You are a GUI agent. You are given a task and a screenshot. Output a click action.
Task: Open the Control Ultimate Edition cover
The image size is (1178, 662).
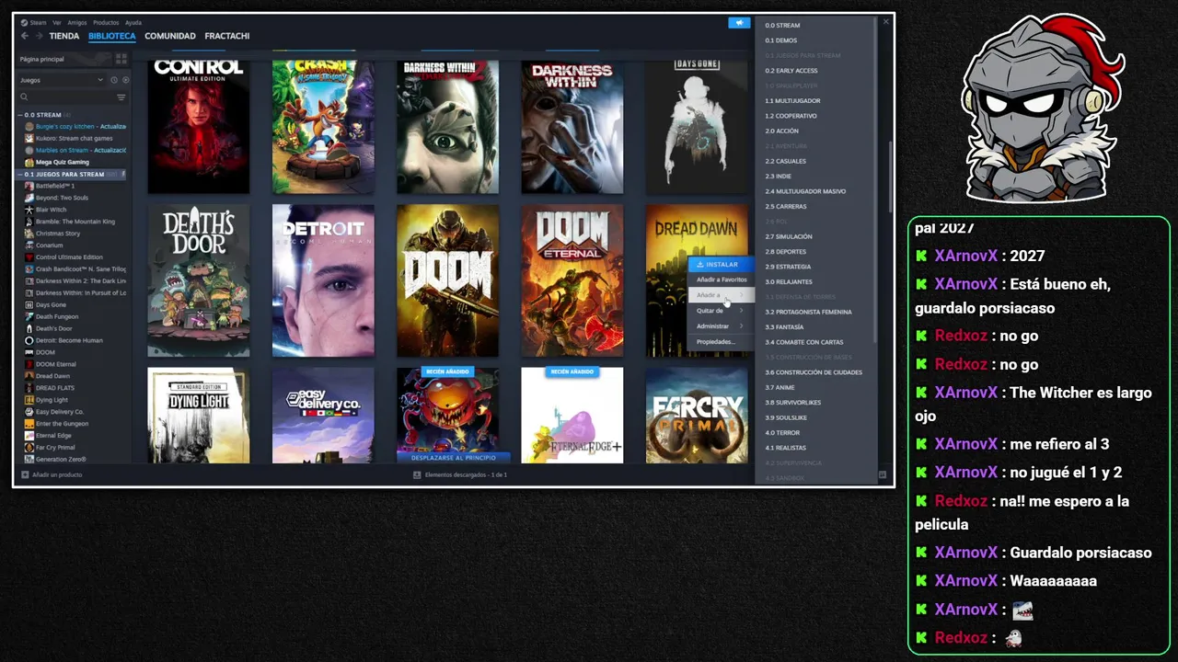point(199,127)
